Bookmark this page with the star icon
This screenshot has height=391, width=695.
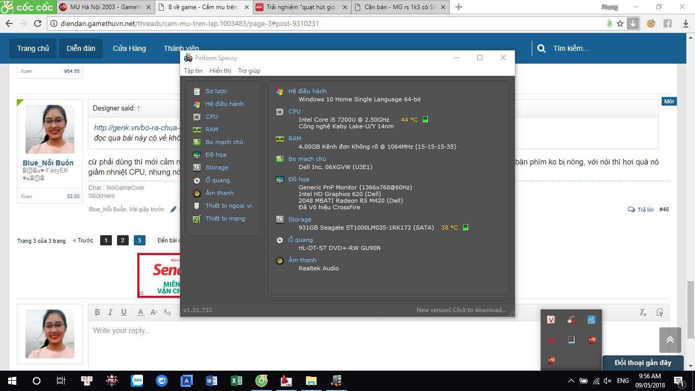[x=620, y=23]
